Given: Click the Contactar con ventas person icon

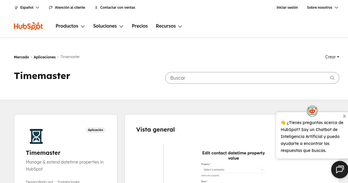Looking at the screenshot, I should [96, 8].
